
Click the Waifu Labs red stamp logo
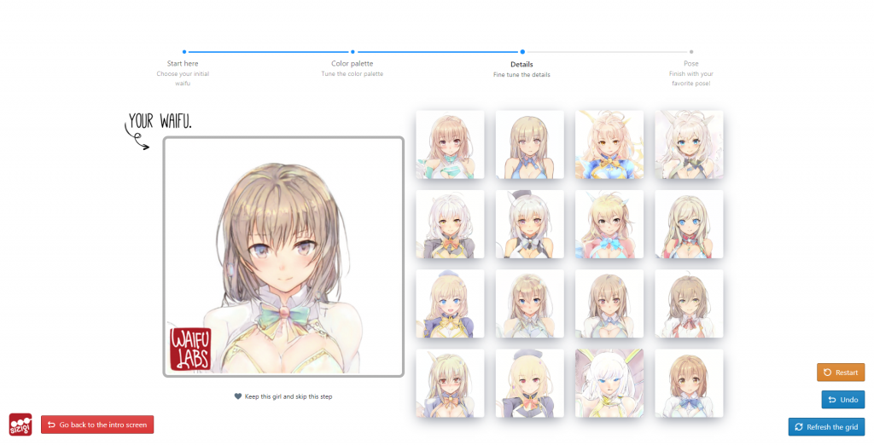point(190,349)
